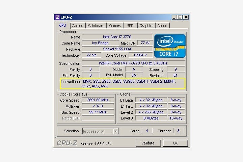
Task: Click the Core Voltage value field
Action: click(140, 55)
